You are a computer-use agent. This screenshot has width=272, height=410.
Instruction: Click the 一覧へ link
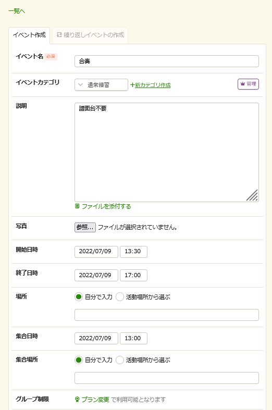tap(17, 11)
